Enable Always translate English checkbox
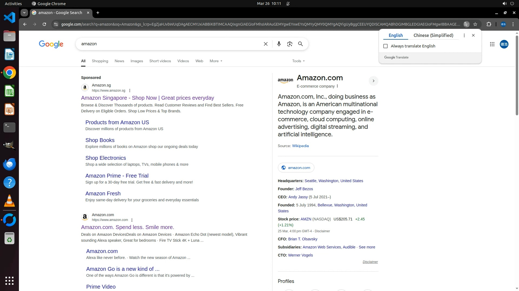Viewport: 519px width, 291px height. point(385,46)
